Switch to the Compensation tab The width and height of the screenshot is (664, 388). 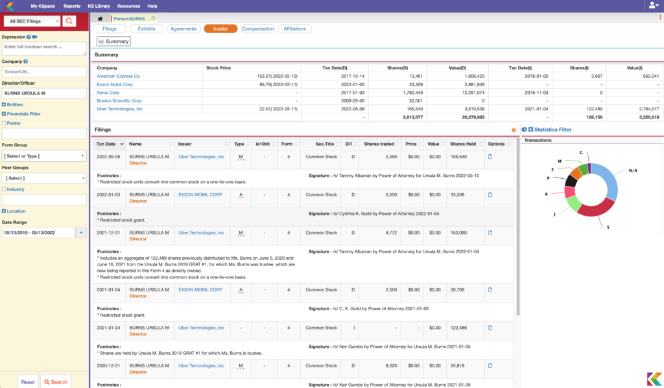258,29
